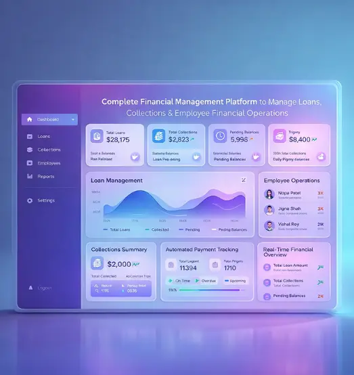Click the Total Loan Amount label
The image size is (354, 375).
[290, 265]
